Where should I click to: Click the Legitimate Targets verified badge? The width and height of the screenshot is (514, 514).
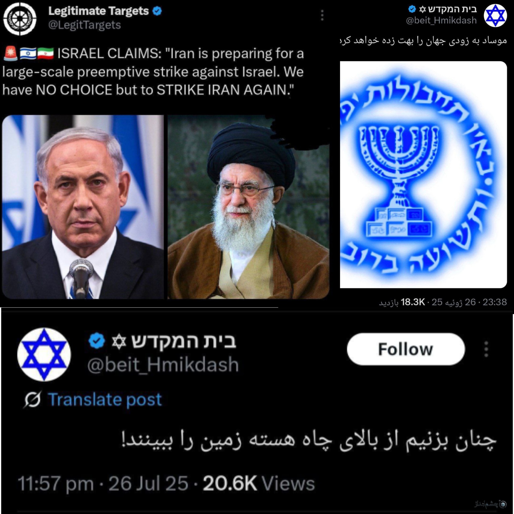click(x=157, y=11)
